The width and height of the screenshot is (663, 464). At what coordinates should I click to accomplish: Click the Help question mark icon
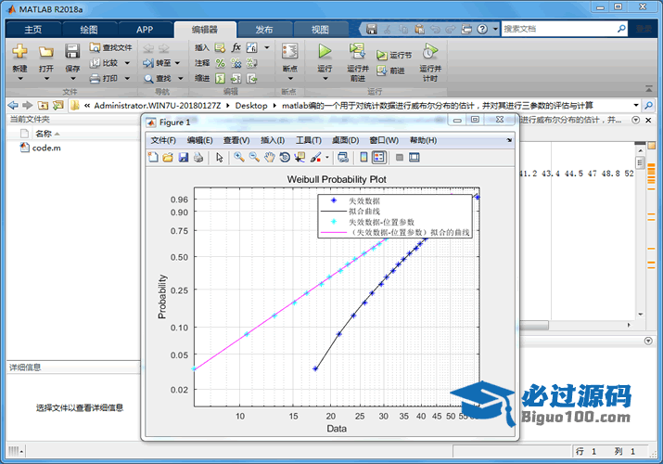(x=482, y=29)
